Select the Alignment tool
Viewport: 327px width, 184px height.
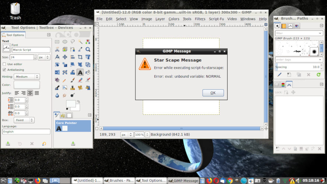click(73, 57)
